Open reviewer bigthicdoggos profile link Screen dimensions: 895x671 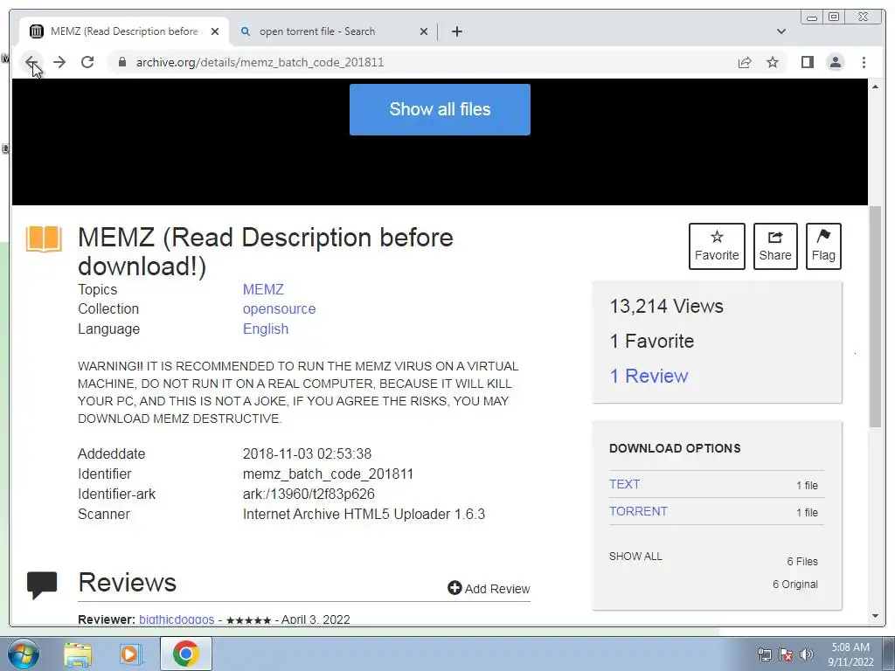pos(177,619)
